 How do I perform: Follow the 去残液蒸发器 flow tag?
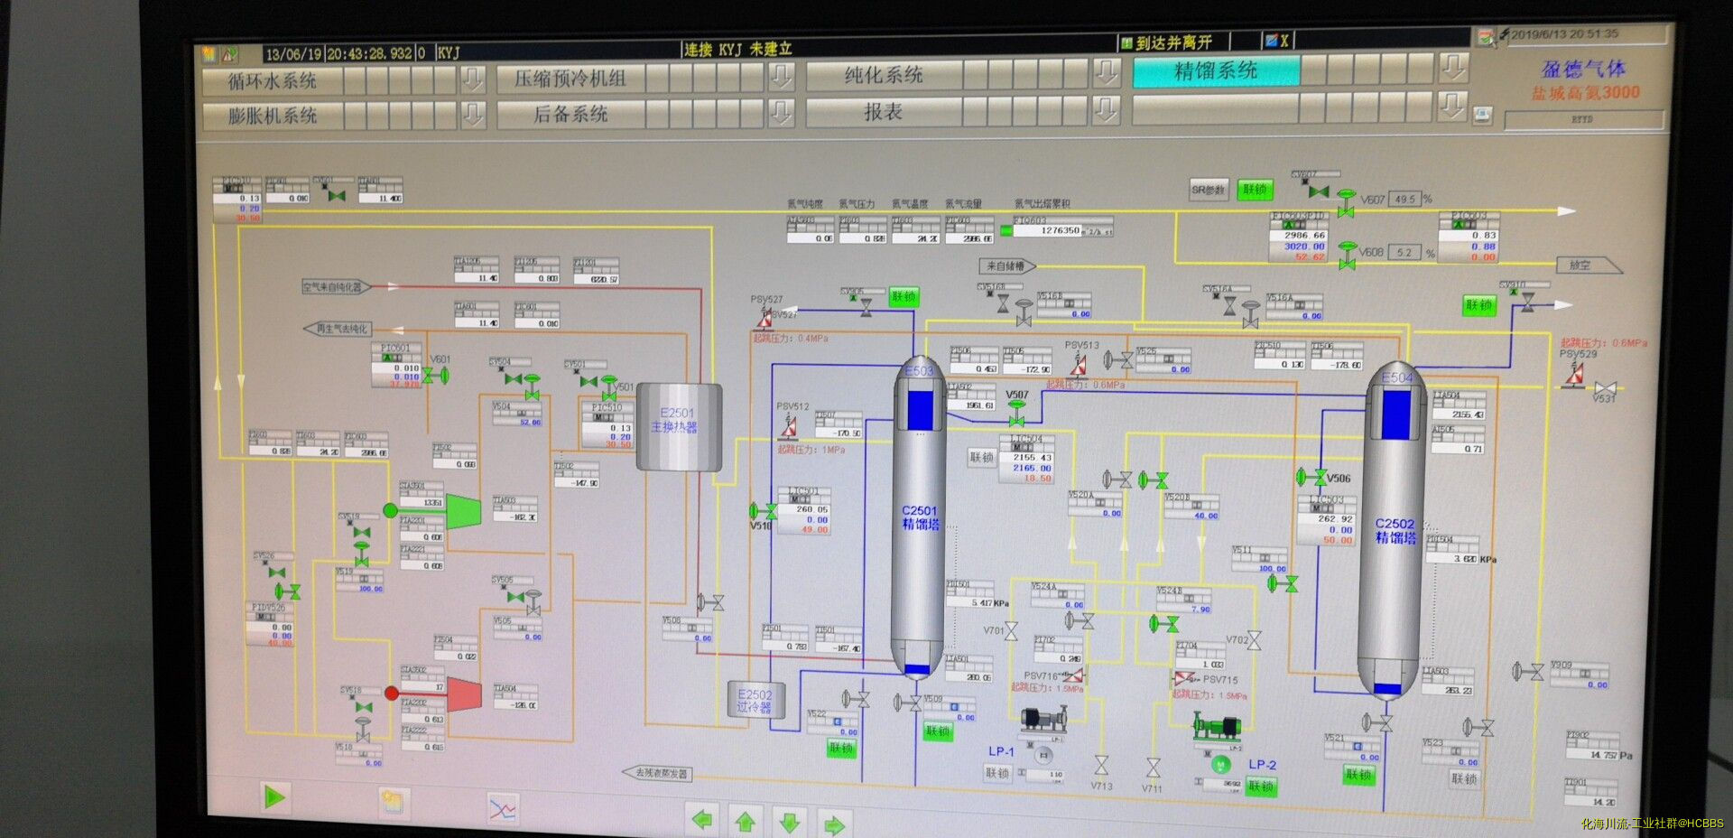(659, 774)
